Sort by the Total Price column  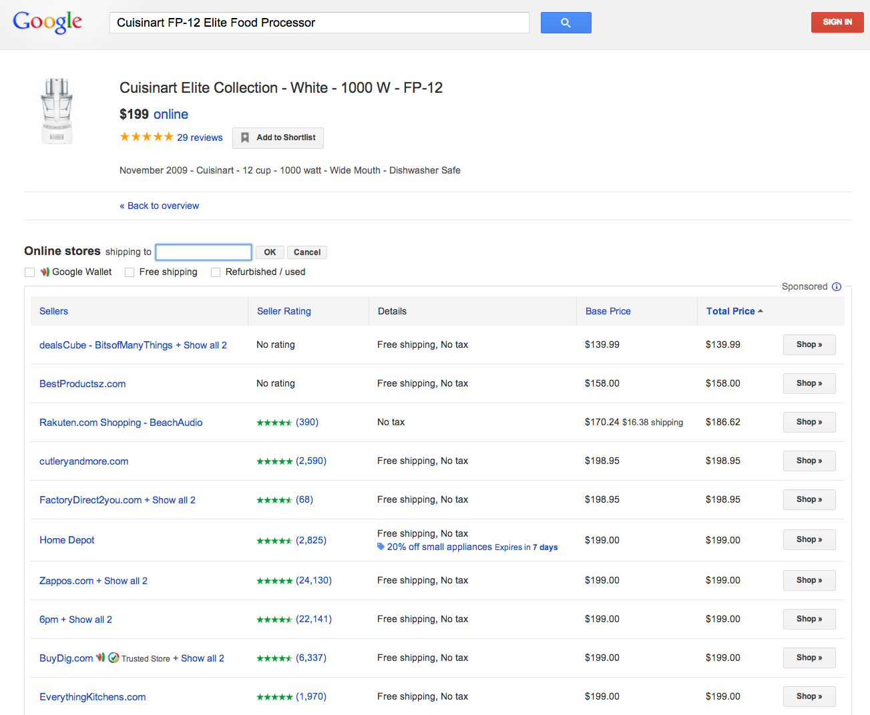pyautogui.click(x=730, y=311)
